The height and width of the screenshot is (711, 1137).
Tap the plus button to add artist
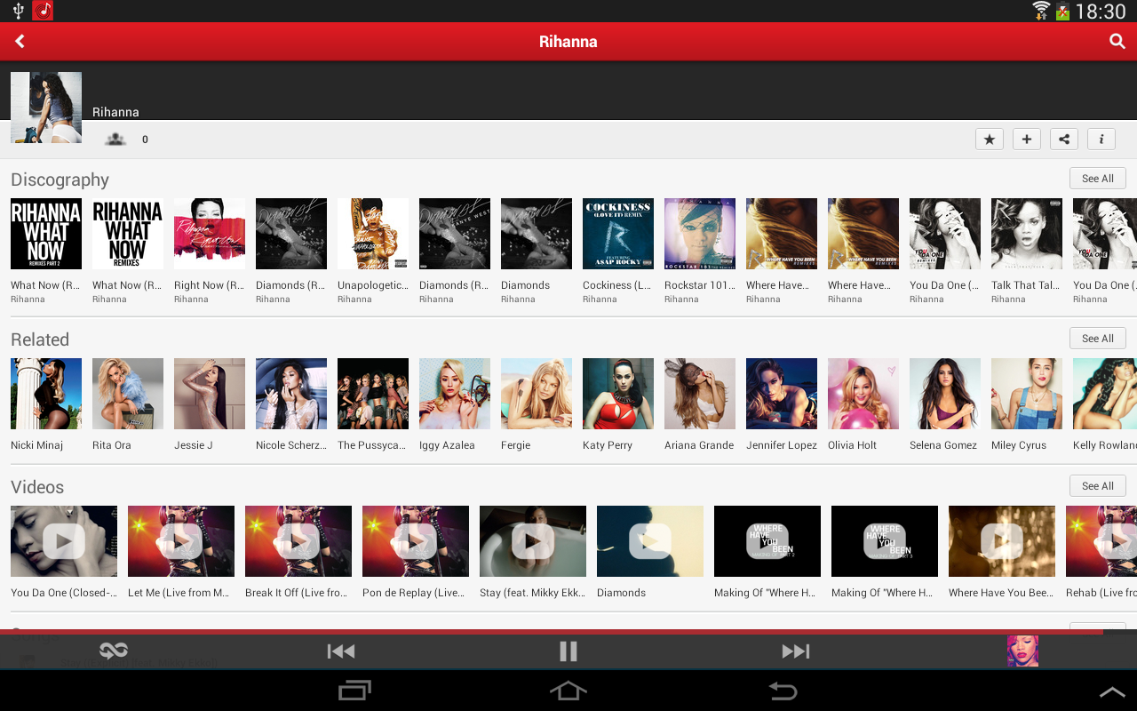coord(1027,140)
